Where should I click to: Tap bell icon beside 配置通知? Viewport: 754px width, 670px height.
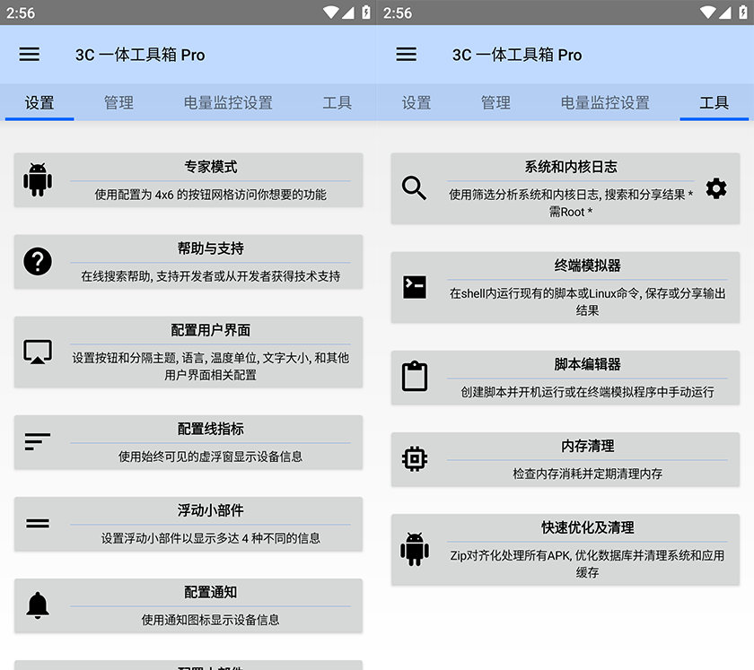pyautogui.click(x=38, y=605)
